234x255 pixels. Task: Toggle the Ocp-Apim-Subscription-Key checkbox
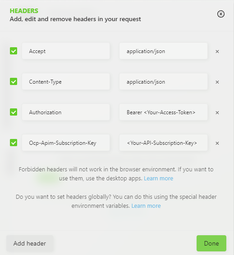[14, 143]
